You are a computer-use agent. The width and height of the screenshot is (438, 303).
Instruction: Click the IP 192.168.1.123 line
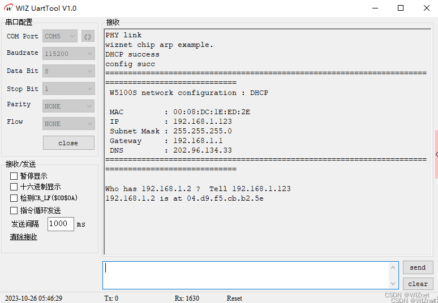tap(171, 122)
